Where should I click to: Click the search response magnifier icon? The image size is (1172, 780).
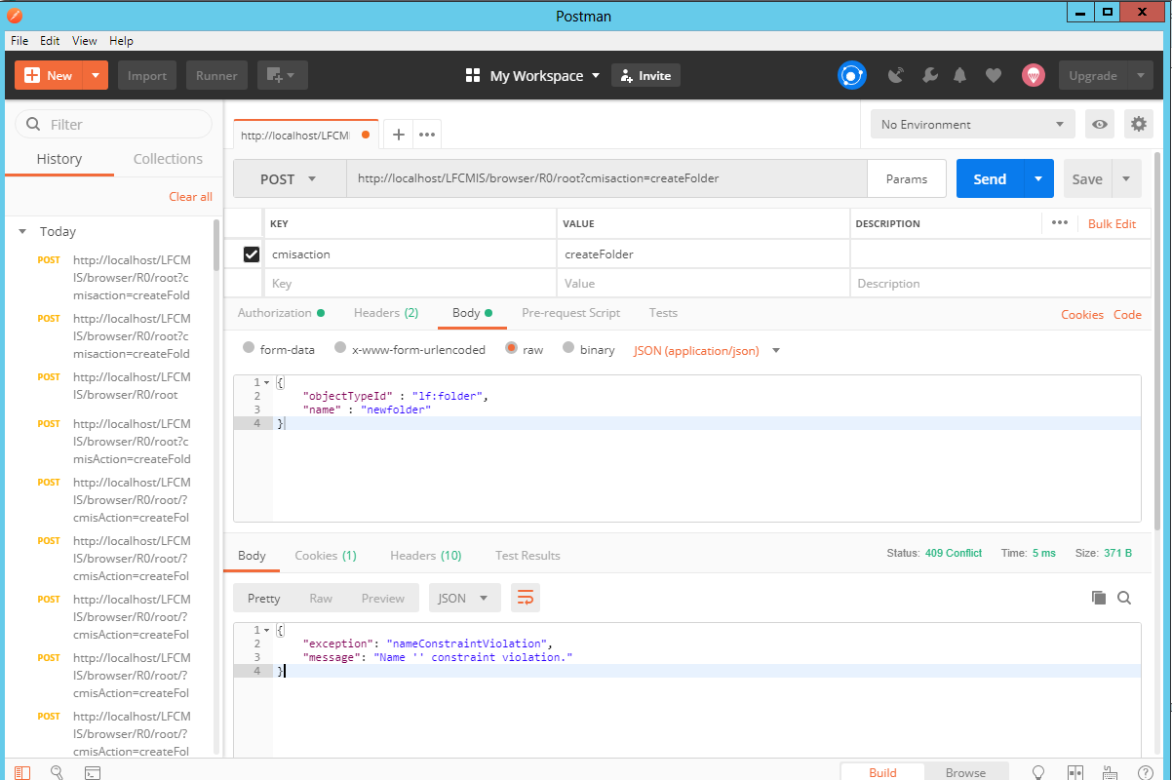(x=1124, y=598)
